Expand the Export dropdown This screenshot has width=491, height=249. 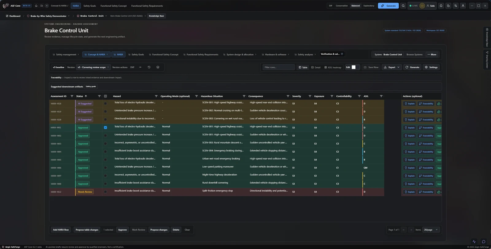[x=392, y=67]
